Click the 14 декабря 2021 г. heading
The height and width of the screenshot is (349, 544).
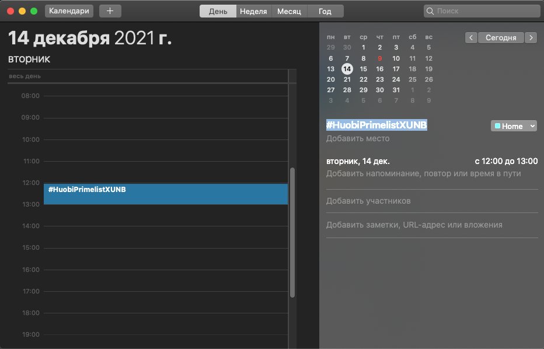(90, 38)
